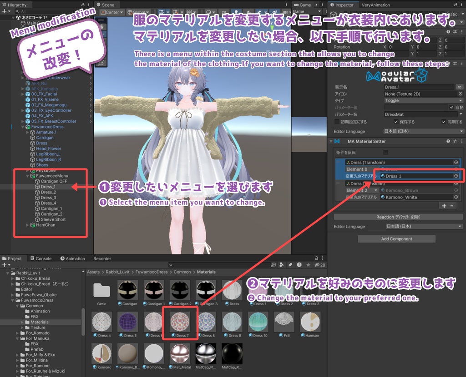The width and height of the screenshot is (466, 377).
Task: Enable the 初期設定にする checkbox
Action: (337, 122)
